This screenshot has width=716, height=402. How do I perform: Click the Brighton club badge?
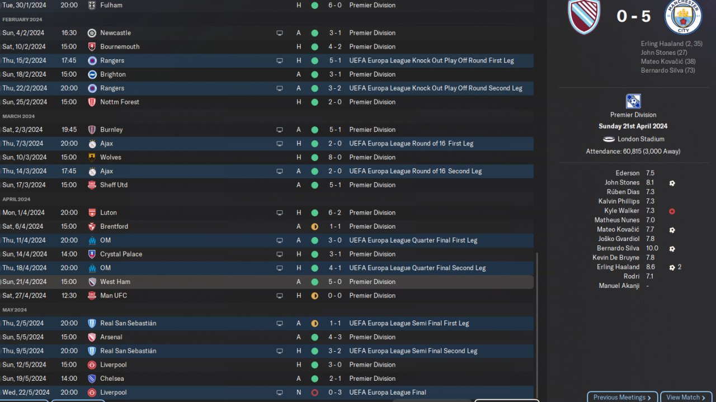click(92, 74)
